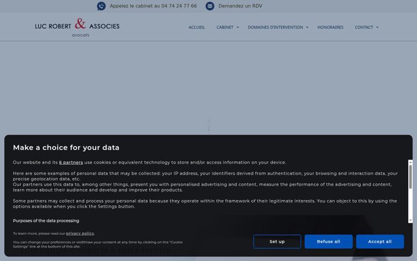This screenshot has width=417, height=261.
Task: Open the Contact menu item
Action: (x=364, y=27)
